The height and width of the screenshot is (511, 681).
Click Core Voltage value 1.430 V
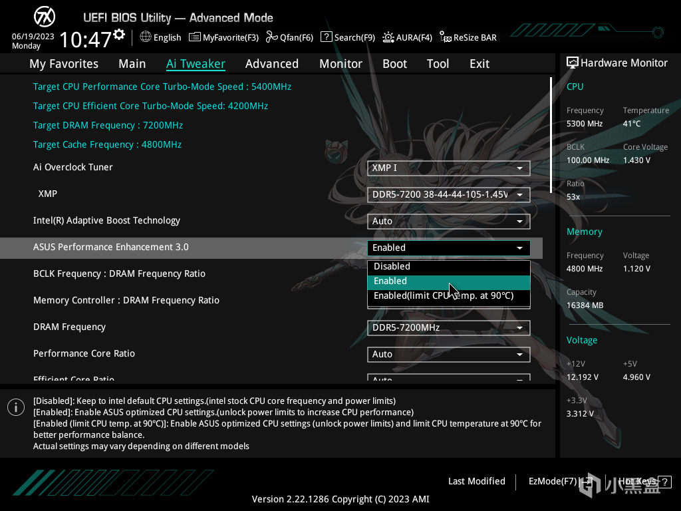636,160
